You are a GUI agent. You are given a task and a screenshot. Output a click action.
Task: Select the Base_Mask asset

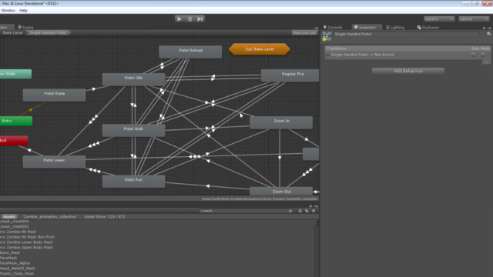pos(10,252)
